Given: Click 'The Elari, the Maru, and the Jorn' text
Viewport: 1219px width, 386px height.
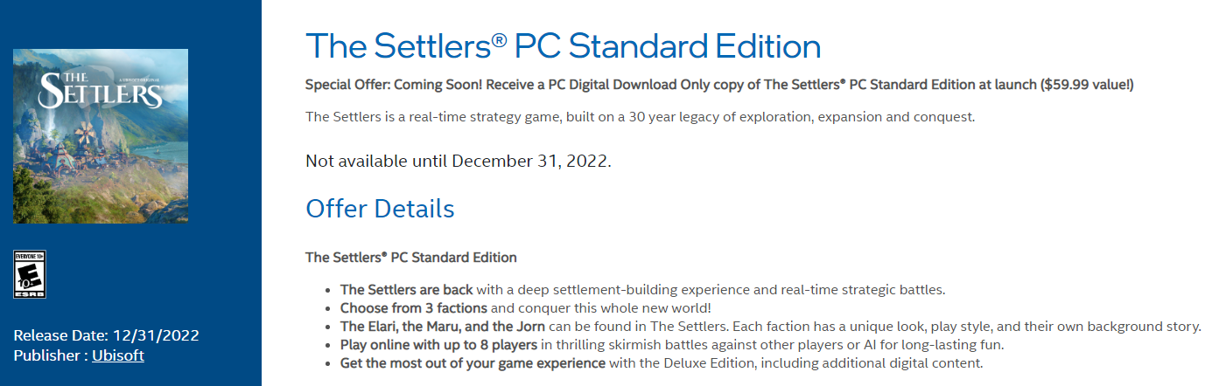Looking at the screenshot, I should point(444,326).
